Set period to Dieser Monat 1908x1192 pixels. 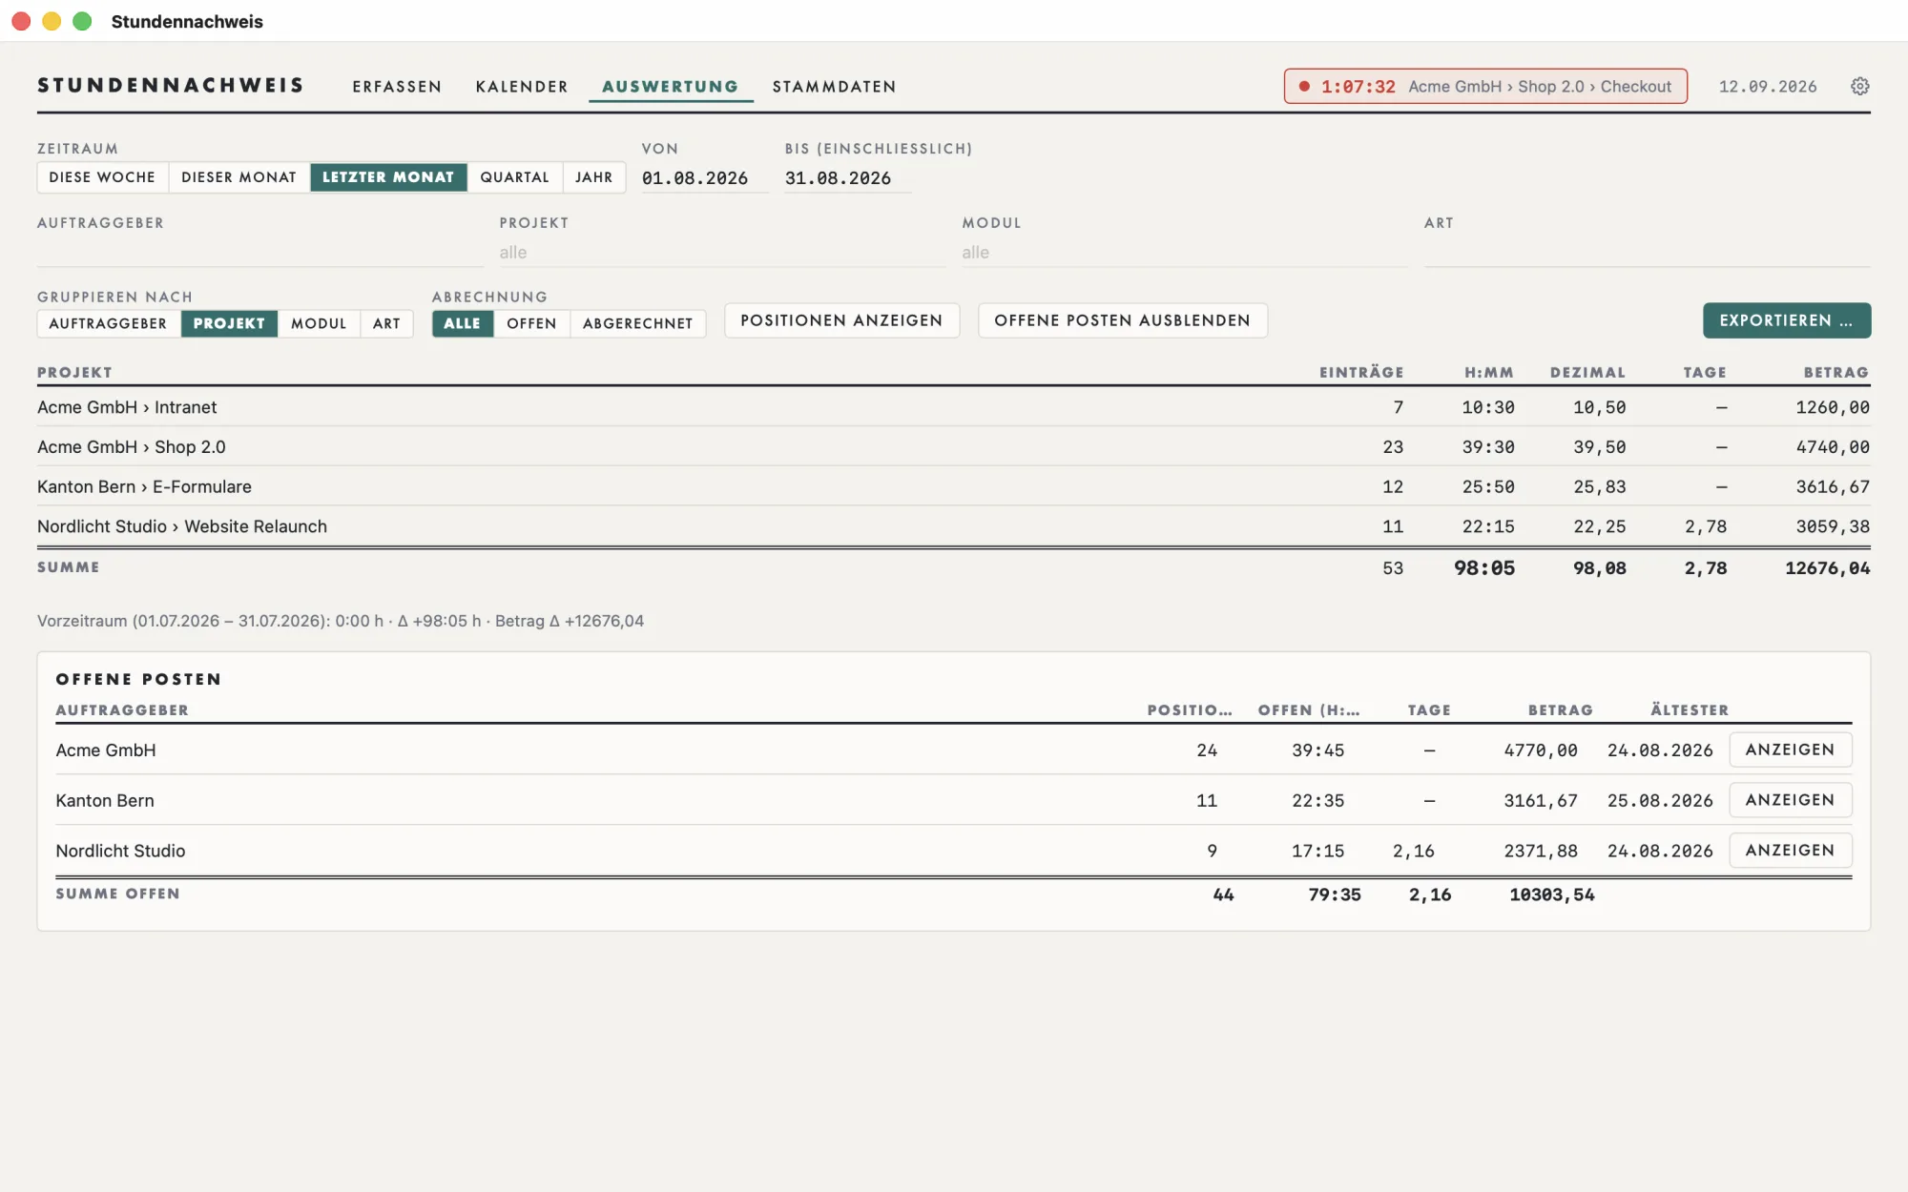tap(239, 177)
